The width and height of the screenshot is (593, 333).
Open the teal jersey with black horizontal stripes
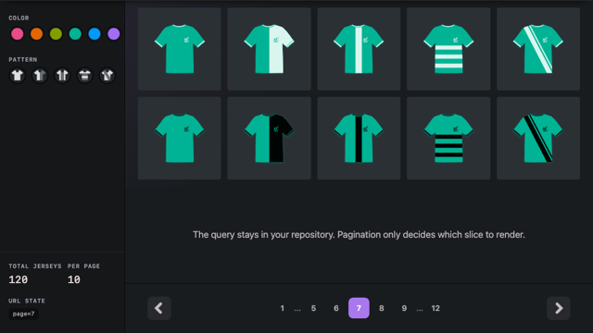[x=448, y=138]
